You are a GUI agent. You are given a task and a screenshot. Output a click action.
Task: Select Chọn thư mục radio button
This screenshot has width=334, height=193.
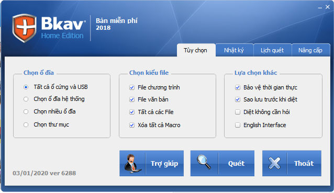click(26, 124)
